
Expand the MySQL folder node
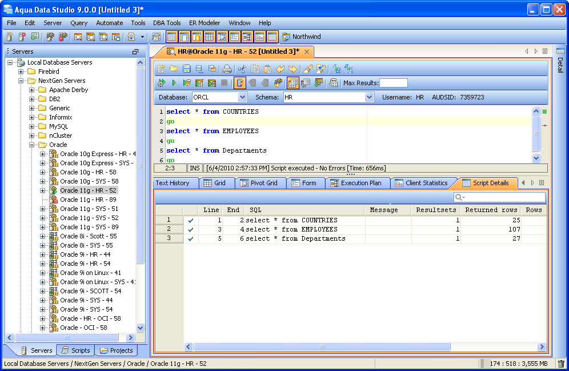(32, 126)
